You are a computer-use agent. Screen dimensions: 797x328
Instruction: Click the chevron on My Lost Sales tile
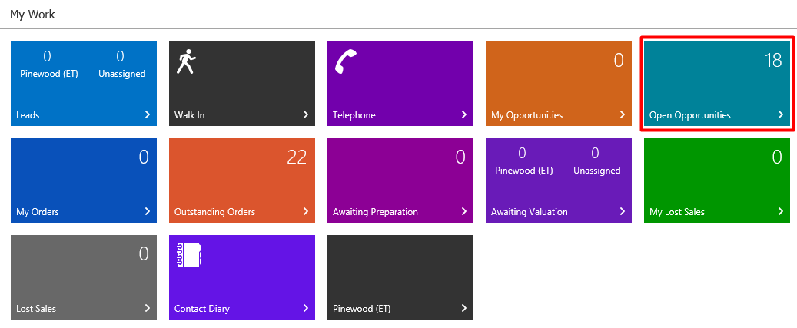coord(780,212)
